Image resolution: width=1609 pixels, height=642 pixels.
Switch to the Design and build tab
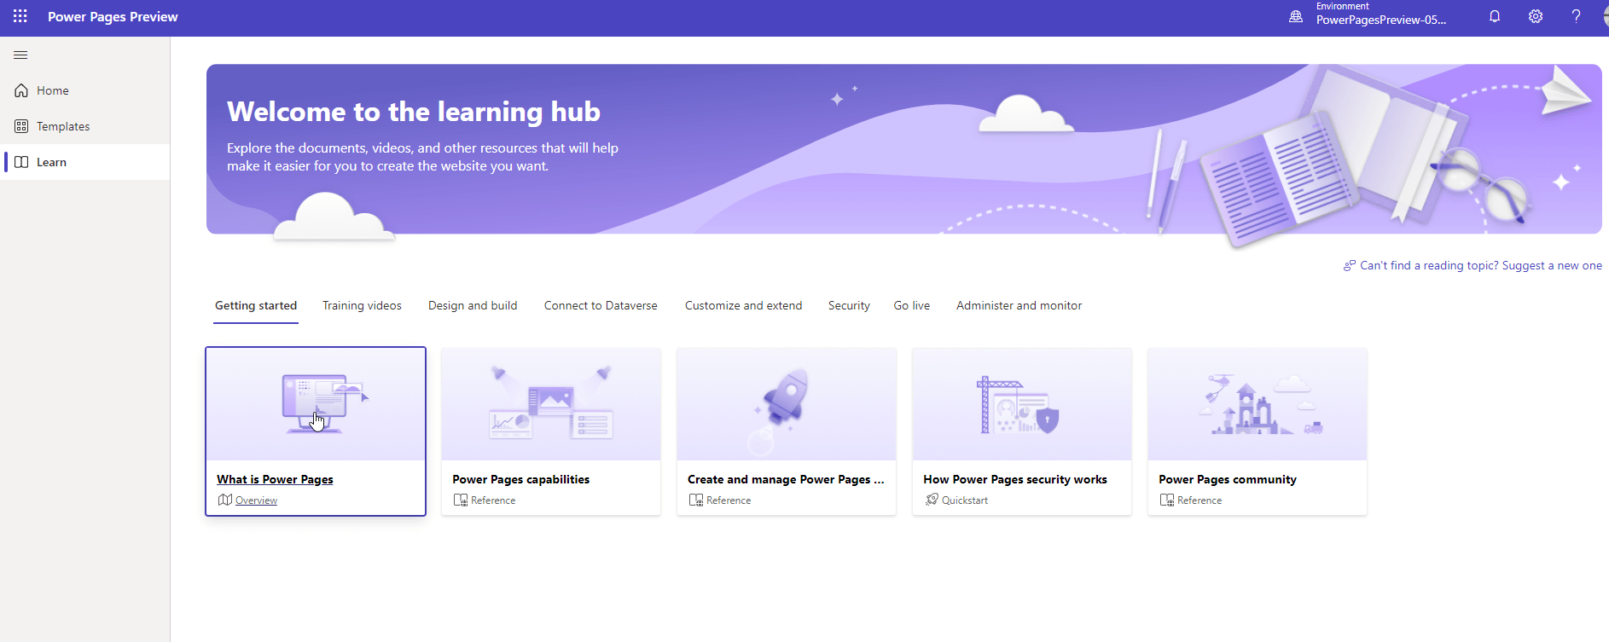(x=473, y=305)
